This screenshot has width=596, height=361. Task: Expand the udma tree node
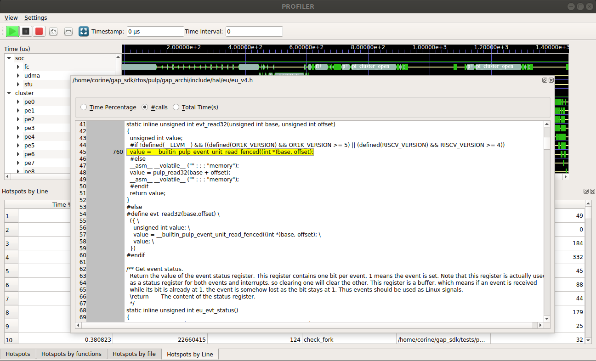[18, 76]
